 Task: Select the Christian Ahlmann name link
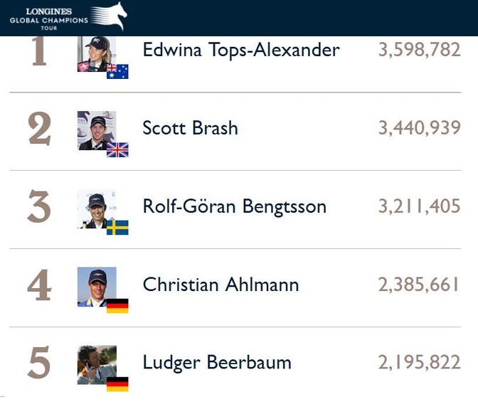(221, 285)
